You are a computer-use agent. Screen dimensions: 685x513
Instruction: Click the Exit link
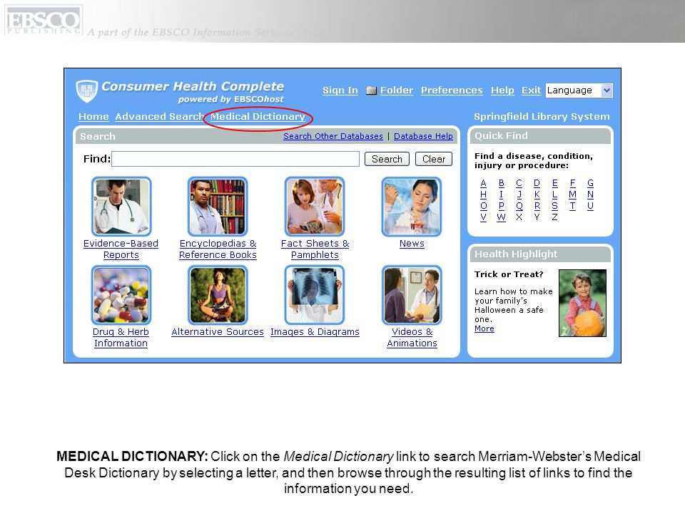[531, 90]
